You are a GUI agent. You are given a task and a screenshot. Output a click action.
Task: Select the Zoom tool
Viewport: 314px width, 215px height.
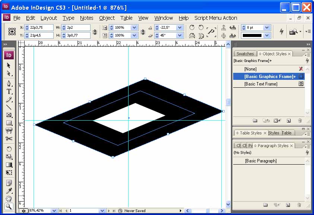coord(9,206)
